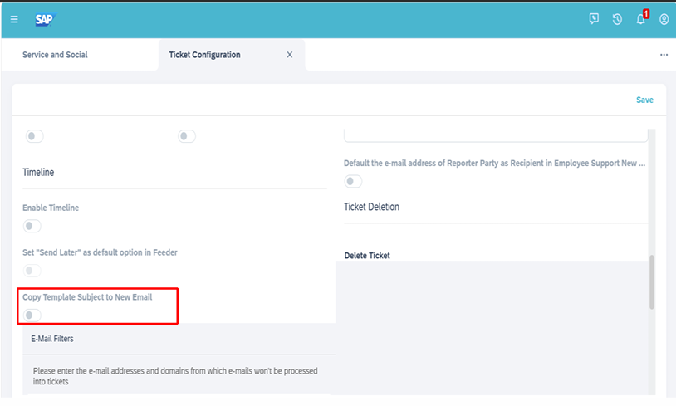Toggle Copy Template Subject to New Email
The image size is (676, 406).
click(32, 315)
